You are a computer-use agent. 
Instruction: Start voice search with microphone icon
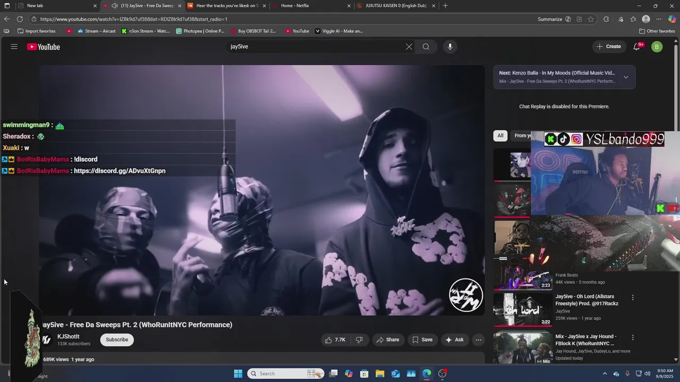(450, 47)
